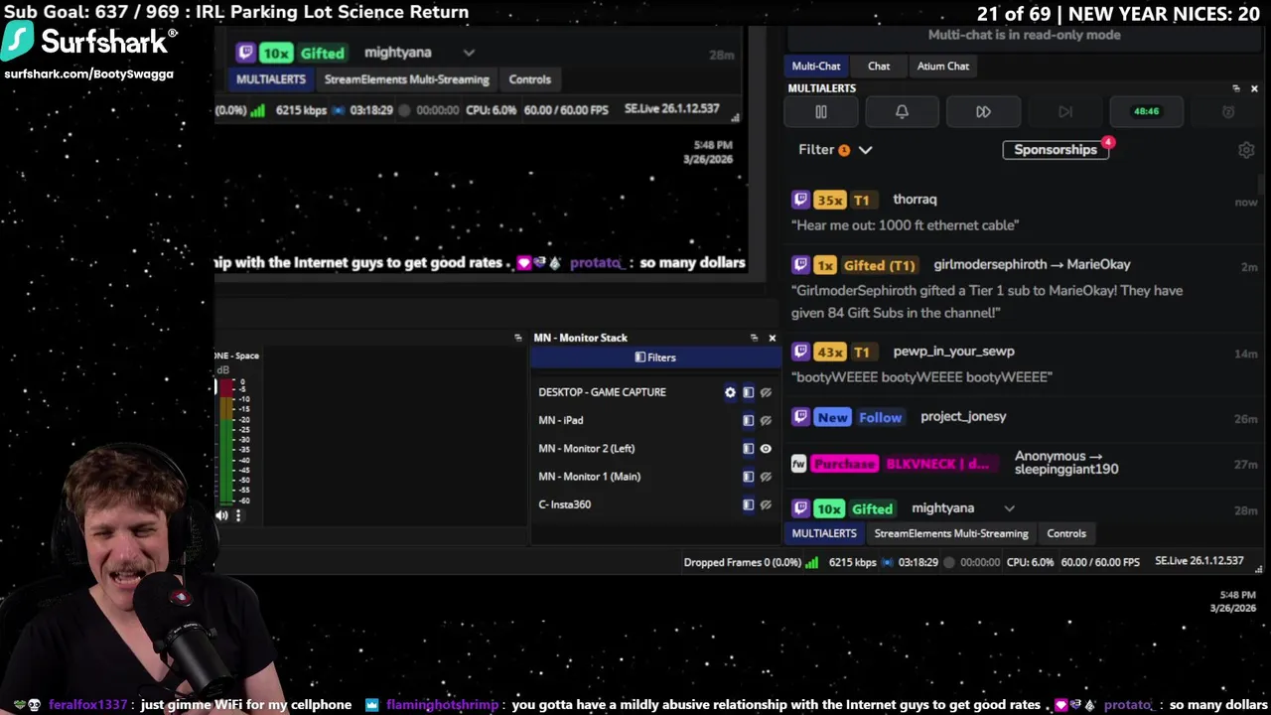1271x715 pixels.
Task: Select MULTIALERTS tab in preview window
Action: pos(270,79)
